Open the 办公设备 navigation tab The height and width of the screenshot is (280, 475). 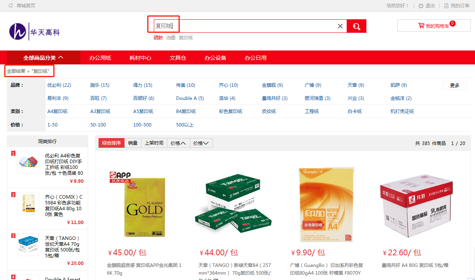coord(215,58)
